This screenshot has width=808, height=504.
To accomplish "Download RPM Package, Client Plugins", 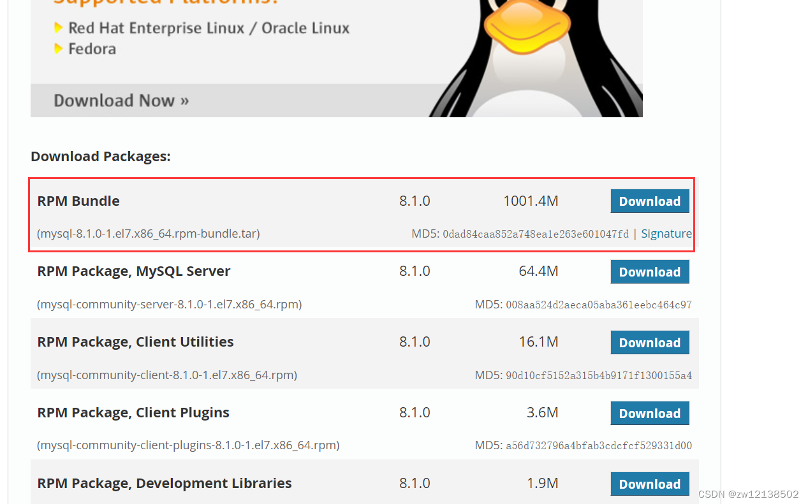I will 650,413.
